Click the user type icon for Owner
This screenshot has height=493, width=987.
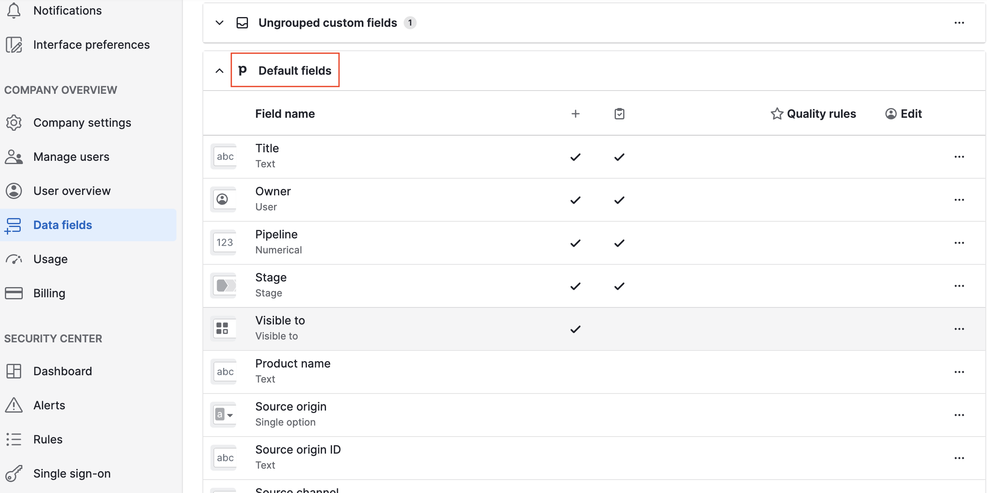coord(224,200)
